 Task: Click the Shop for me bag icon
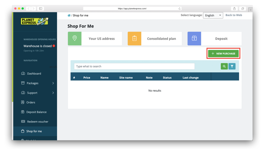pyautogui.click(x=23, y=131)
